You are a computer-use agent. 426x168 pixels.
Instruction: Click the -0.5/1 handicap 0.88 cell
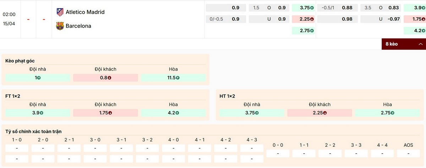pyautogui.click(x=337, y=8)
